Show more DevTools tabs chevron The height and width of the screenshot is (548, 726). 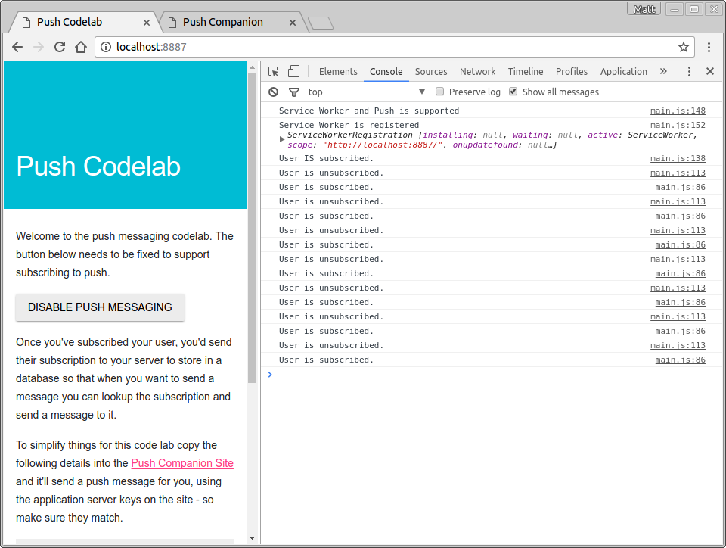(x=663, y=71)
